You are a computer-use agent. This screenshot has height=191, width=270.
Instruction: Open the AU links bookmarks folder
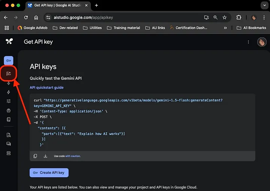pyautogui.click(x=155, y=28)
